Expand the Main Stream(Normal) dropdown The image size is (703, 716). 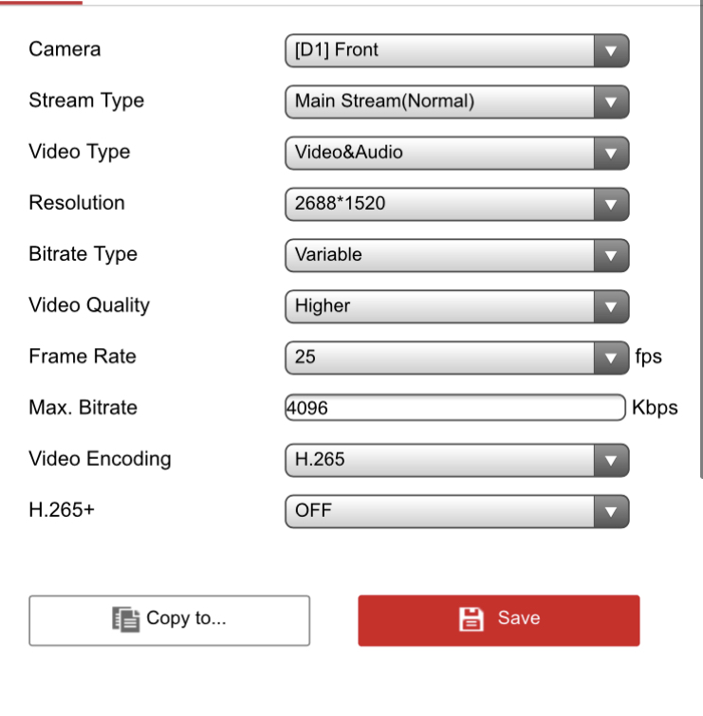440,101
